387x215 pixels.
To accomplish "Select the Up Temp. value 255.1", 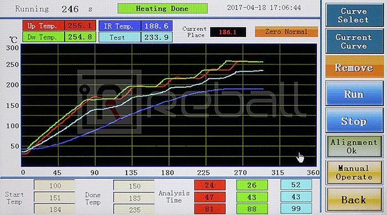I will [80, 25].
